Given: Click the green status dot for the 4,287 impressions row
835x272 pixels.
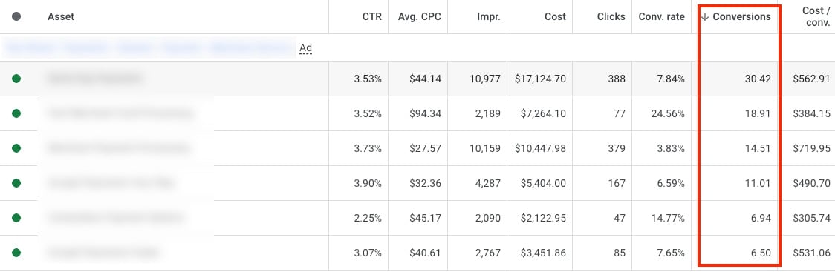Looking at the screenshot, I should [16, 183].
